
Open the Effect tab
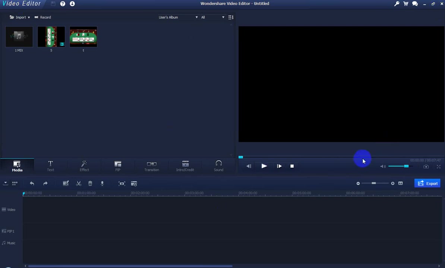tap(84, 166)
